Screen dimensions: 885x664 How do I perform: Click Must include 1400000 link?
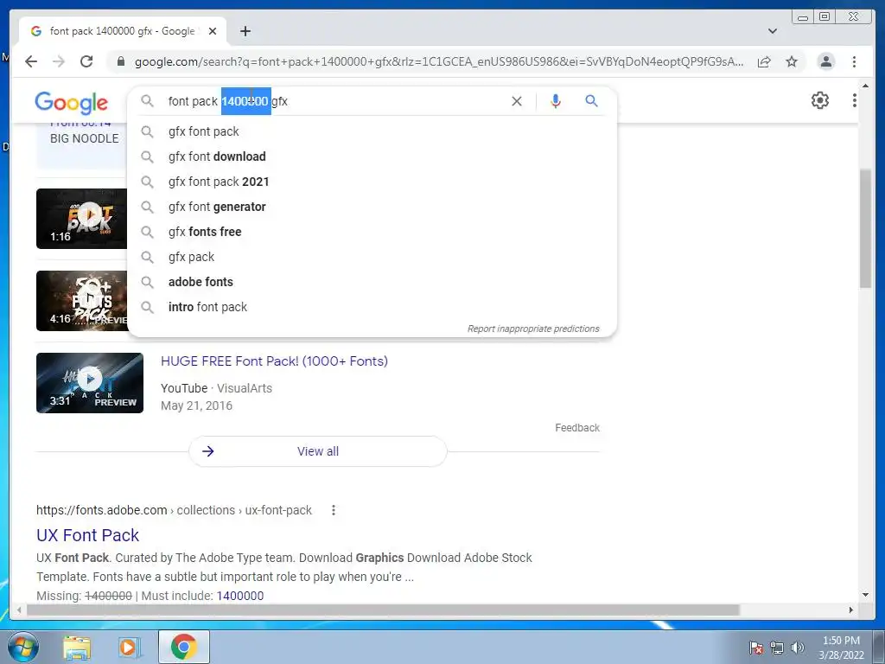click(x=240, y=596)
